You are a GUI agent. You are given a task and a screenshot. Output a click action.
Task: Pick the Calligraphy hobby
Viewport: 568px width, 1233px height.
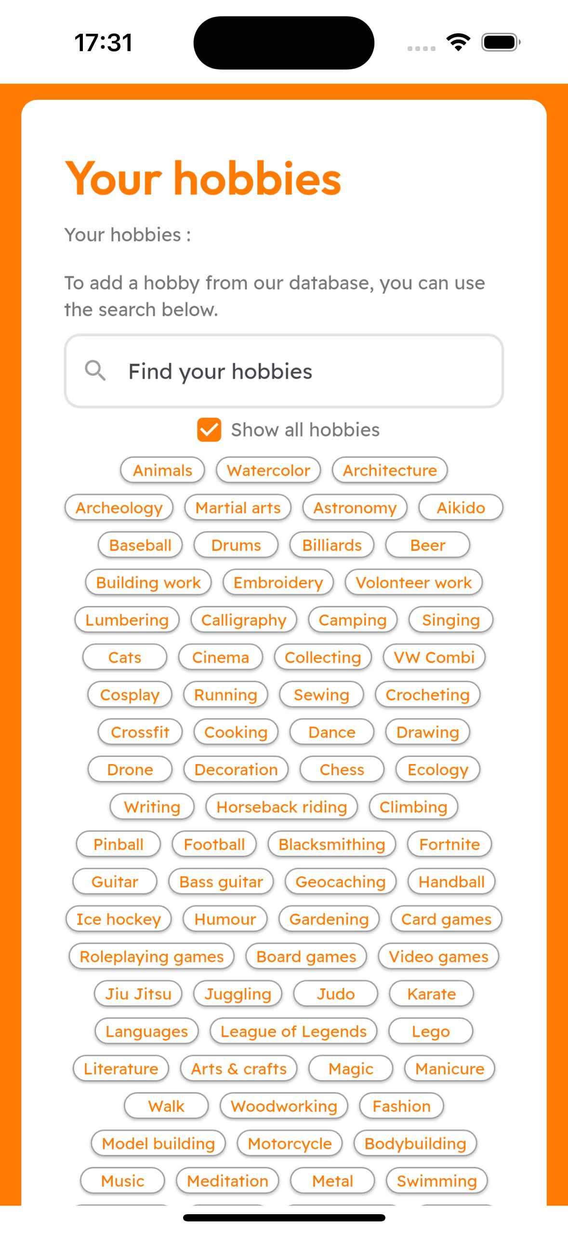pos(243,619)
